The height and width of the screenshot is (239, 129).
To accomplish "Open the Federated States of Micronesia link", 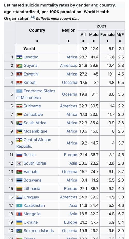I will coord(36,94).
